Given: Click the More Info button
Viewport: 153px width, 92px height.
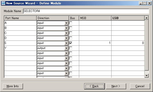Looking at the screenshot, I should pyautogui.click(x=13, y=86).
